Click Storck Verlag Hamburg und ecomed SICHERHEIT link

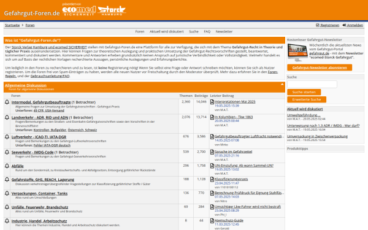49,47
